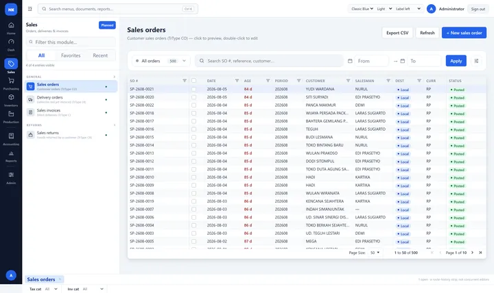Filter the Period column
The image size is (494, 293).
coord(298,81)
